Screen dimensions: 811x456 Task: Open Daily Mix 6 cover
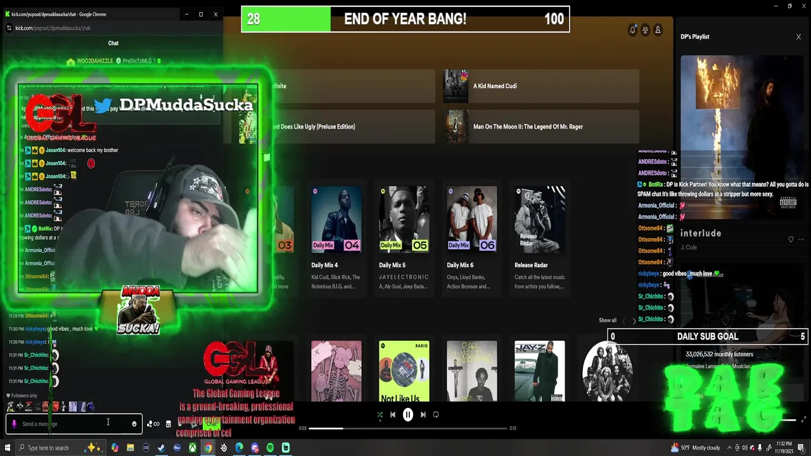click(x=471, y=220)
